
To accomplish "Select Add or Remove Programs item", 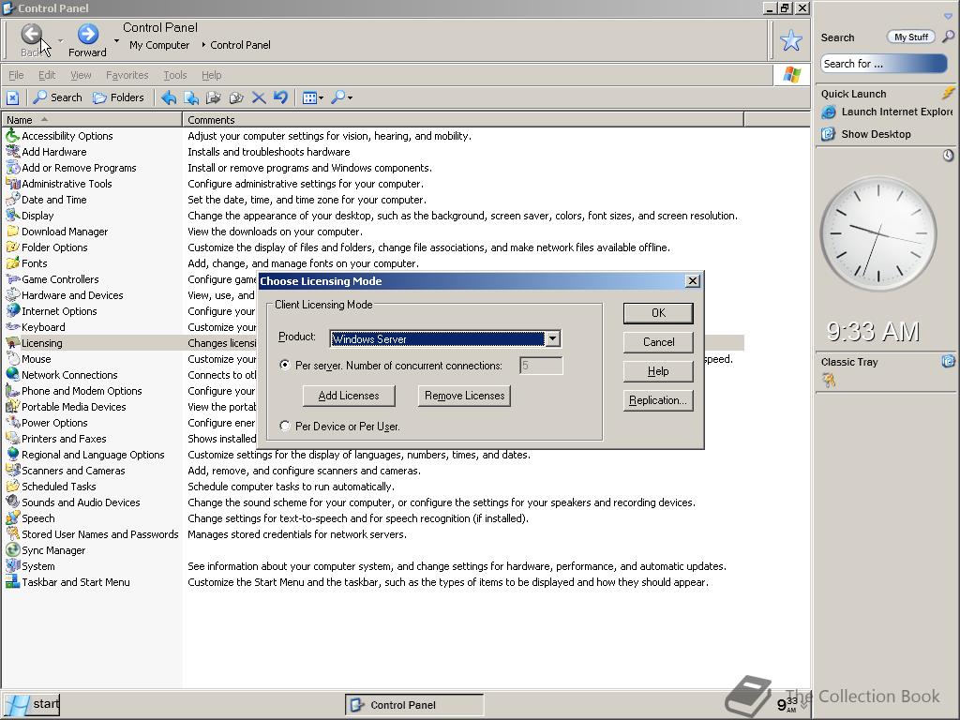I will pos(79,168).
